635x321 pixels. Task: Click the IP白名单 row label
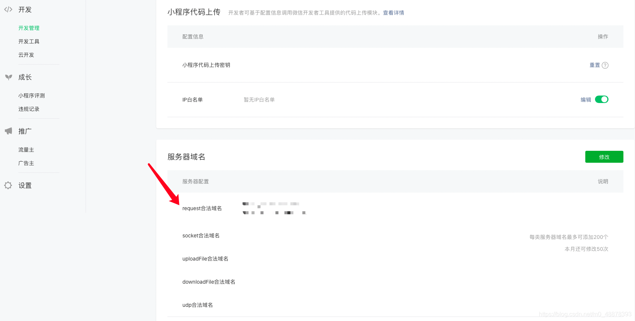[x=192, y=100]
